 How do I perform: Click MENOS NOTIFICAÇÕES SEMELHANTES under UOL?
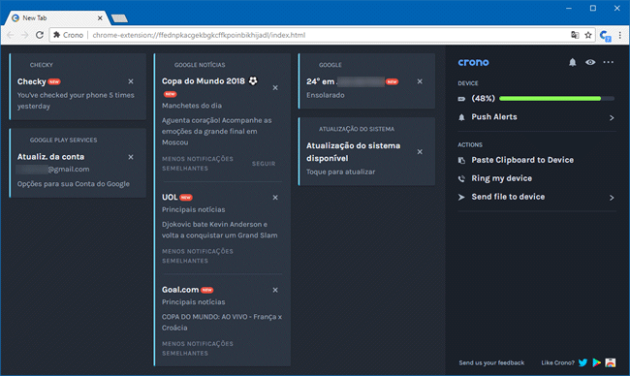198,256
